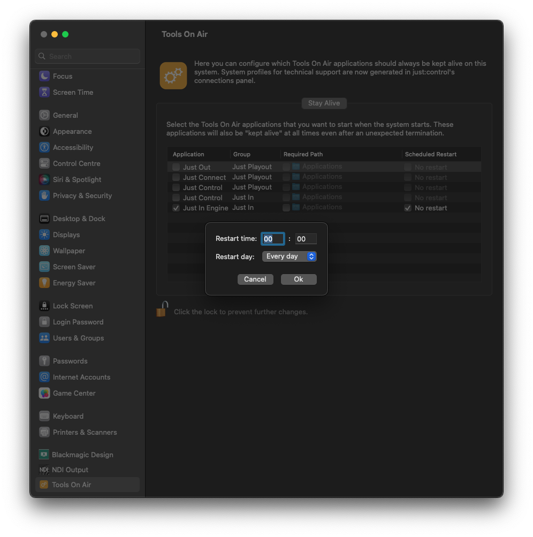Image resolution: width=533 pixels, height=537 pixels.
Task: Open Blackmagic Design pane icon
Action: pos(44,455)
